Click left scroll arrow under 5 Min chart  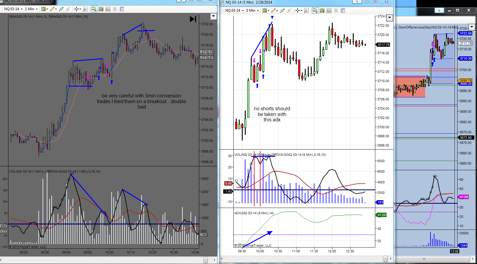(x=222, y=259)
